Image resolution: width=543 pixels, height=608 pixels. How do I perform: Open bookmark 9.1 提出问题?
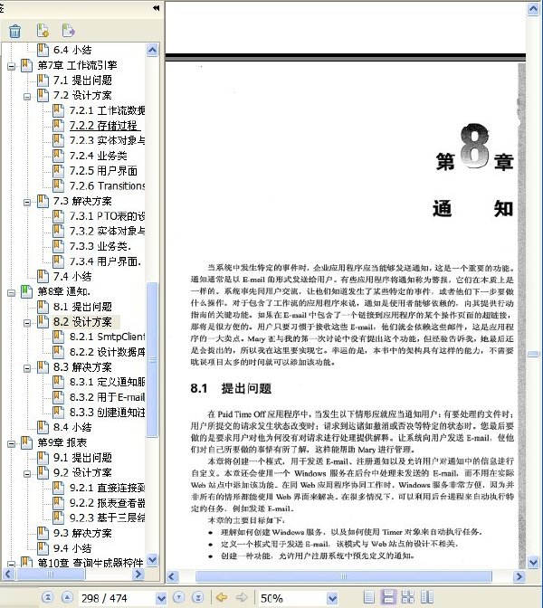tap(82, 458)
